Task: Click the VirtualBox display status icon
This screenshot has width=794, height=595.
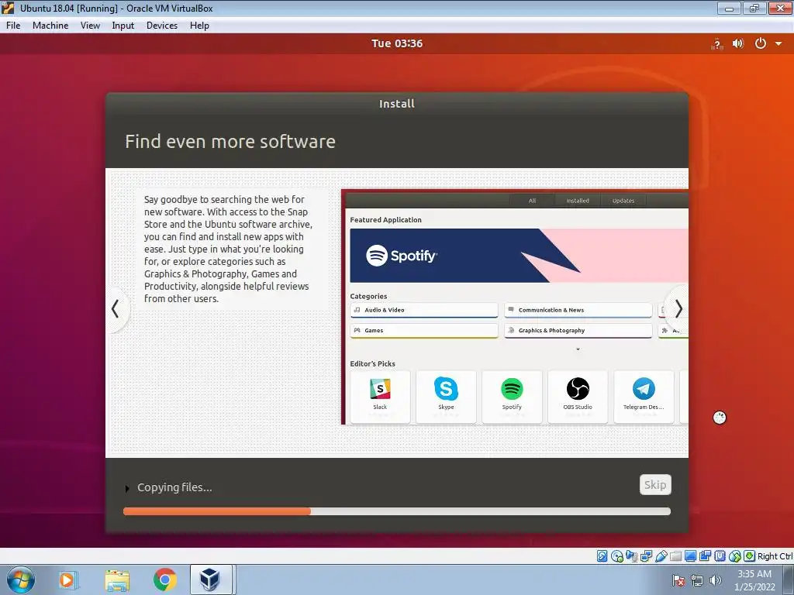Action: [690, 556]
